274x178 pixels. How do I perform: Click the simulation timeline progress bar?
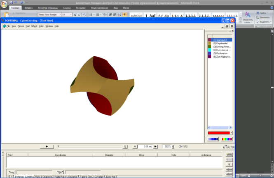(x=90, y=147)
